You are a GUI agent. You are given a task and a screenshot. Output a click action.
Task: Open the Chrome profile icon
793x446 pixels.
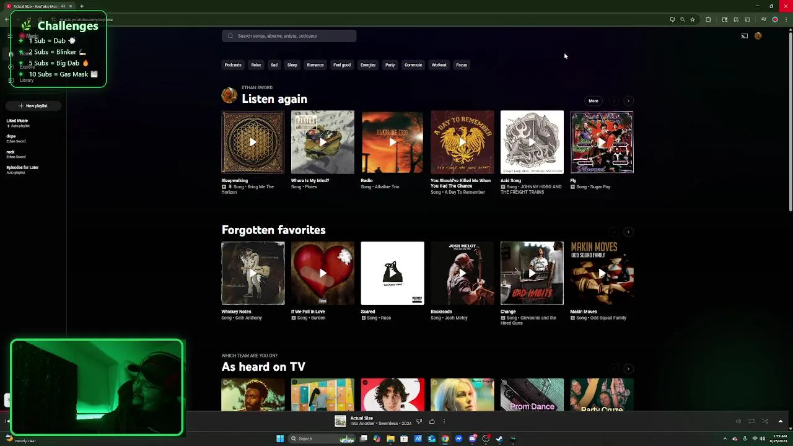775,19
